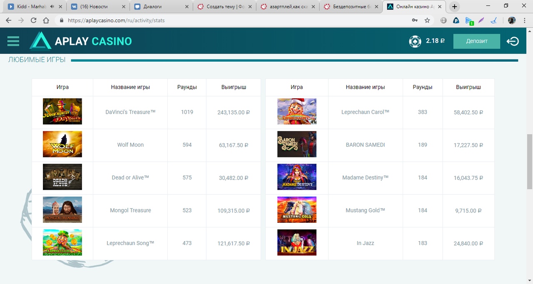Click the Mongol Treasure game name
The image size is (533, 284).
click(x=130, y=210)
